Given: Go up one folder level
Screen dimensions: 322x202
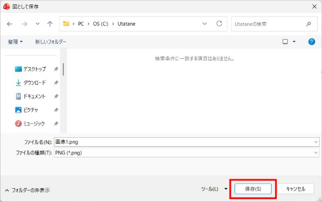Looking at the screenshot, I should pyautogui.click(x=50, y=24).
